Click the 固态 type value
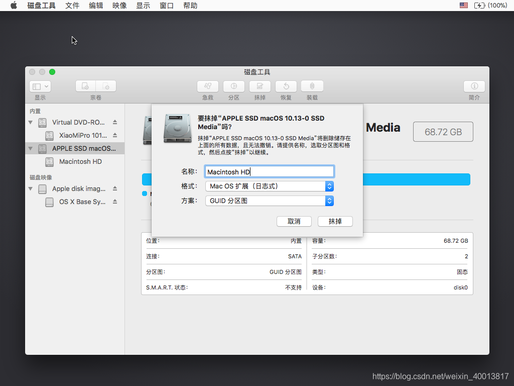514x386 pixels. coord(462,272)
